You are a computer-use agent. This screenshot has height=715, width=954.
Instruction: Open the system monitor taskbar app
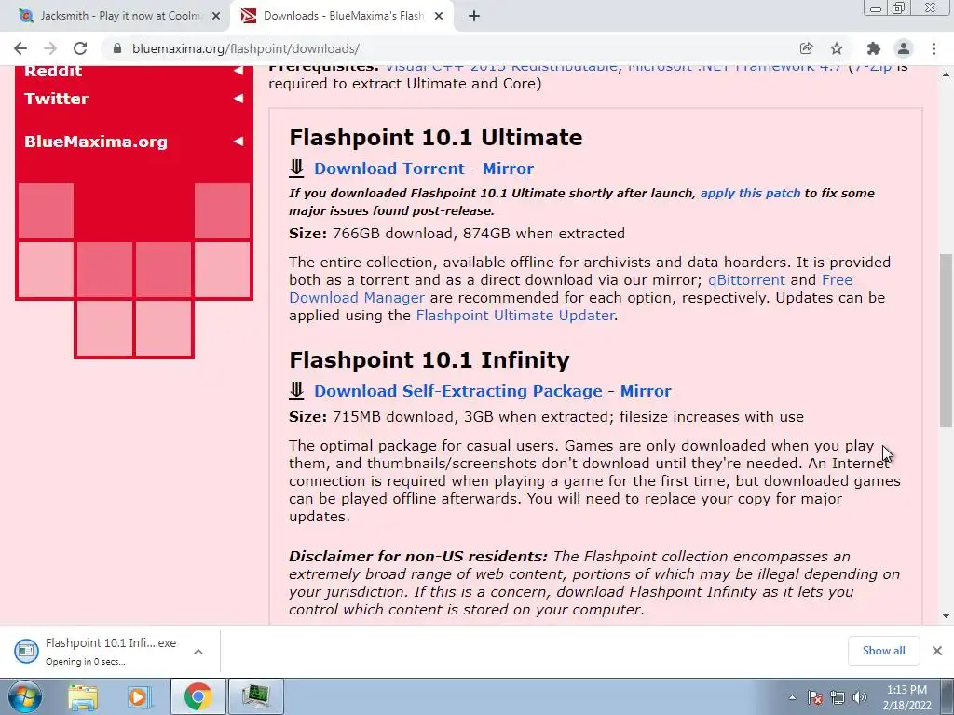tap(255, 696)
